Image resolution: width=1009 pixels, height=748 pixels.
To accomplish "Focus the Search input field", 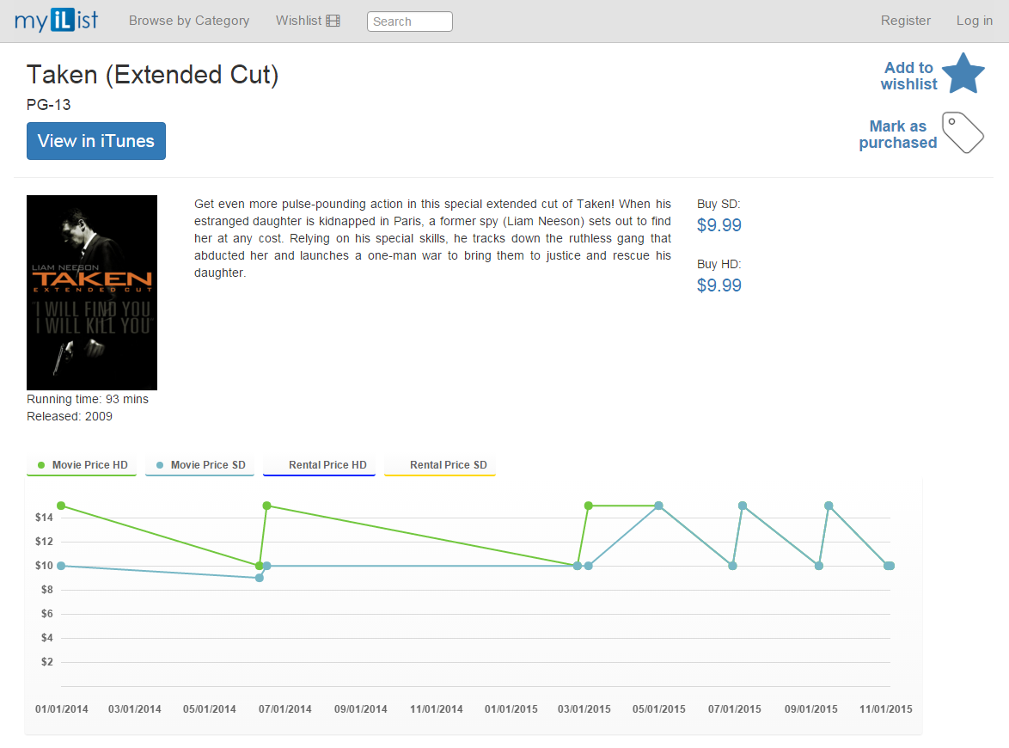I will click(409, 21).
